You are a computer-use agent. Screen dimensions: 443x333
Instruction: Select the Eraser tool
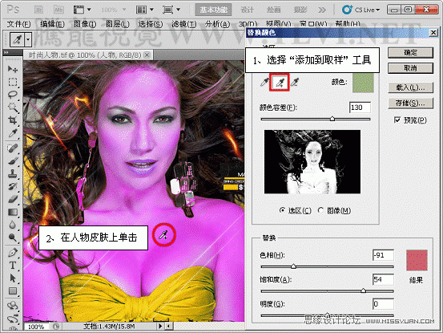(13, 199)
